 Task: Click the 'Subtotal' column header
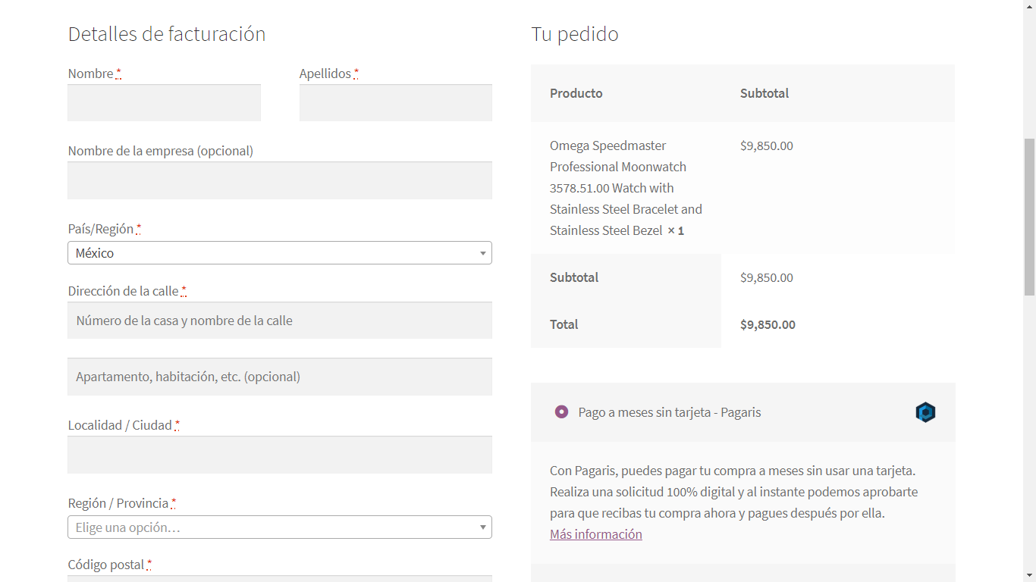[764, 93]
